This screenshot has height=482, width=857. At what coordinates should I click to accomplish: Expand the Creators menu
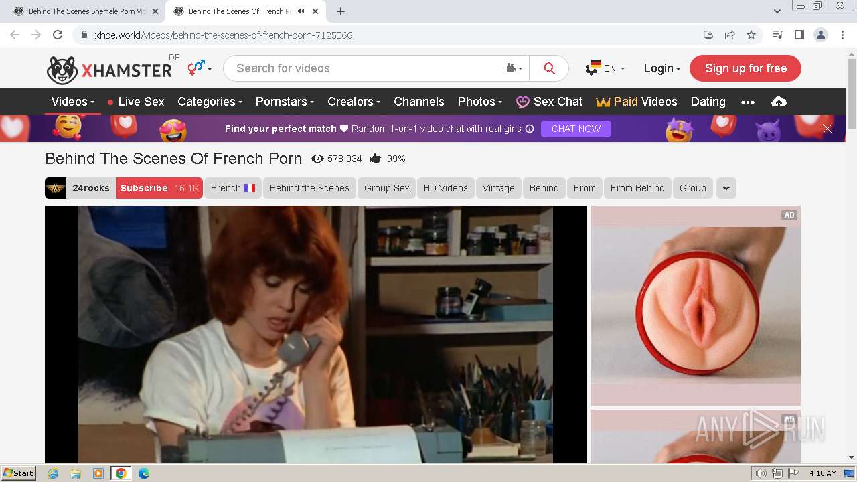[x=354, y=102]
